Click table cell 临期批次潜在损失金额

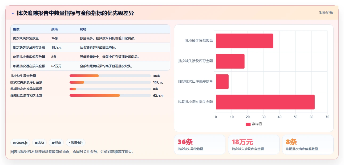(x=29, y=66)
